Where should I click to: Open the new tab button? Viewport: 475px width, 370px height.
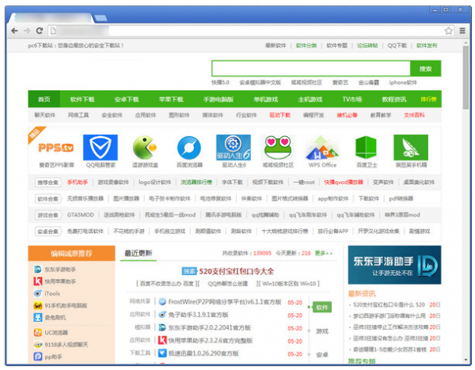(x=101, y=18)
